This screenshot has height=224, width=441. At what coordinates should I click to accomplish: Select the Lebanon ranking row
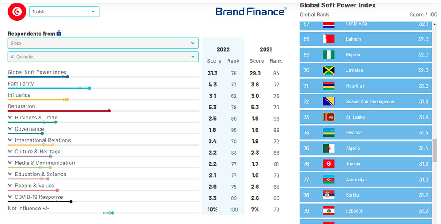click(x=366, y=211)
